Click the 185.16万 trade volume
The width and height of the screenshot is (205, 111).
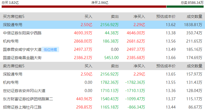tap(194, 49)
